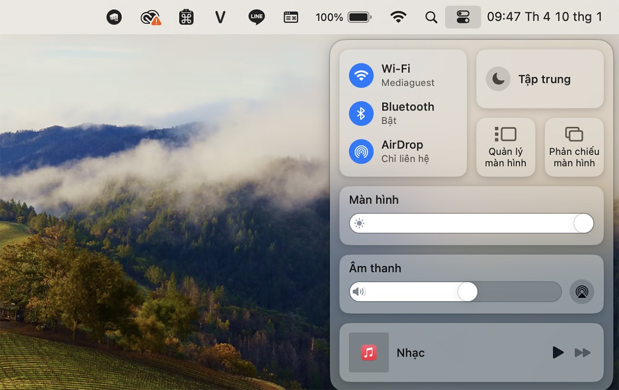
Task: Click the AirDrop Chỉ liên hệ label
Action: click(x=405, y=151)
